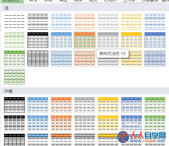Choose Light dark-blue full-grid table style

click(x=155, y=58)
